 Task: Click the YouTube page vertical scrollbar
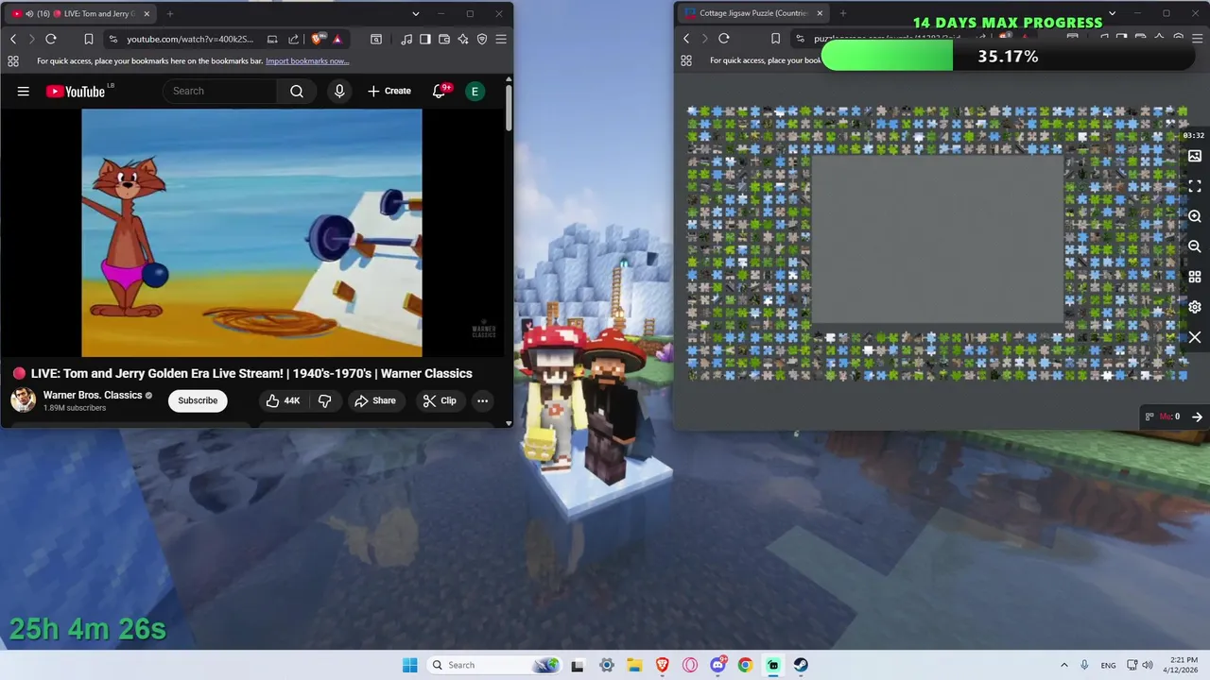(509, 109)
